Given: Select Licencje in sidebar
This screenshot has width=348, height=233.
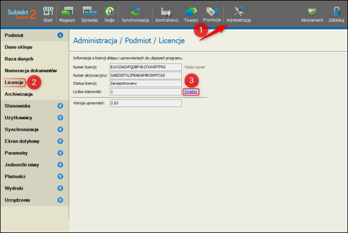Looking at the screenshot, I should pyautogui.click(x=14, y=83).
